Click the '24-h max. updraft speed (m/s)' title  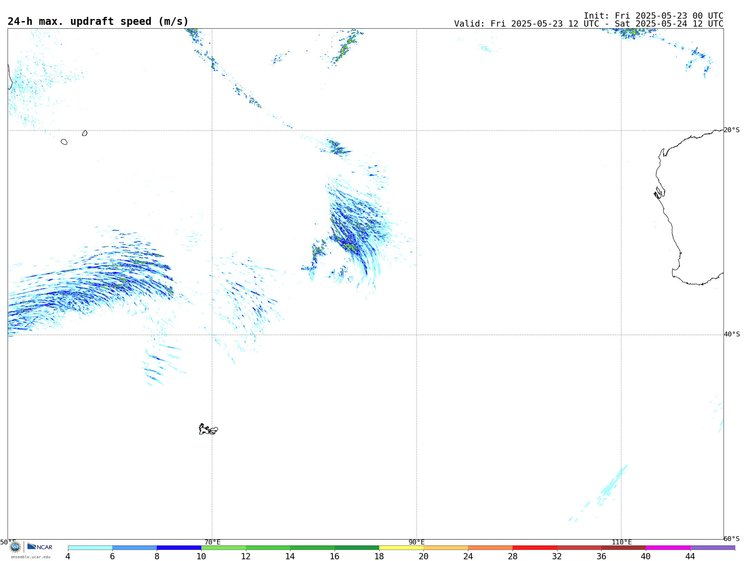pyautogui.click(x=98, y=21)
